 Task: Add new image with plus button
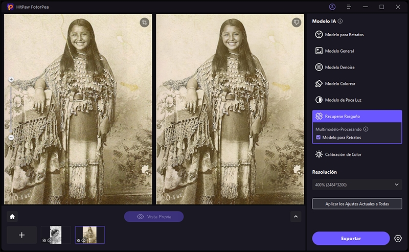click(22, 235)
